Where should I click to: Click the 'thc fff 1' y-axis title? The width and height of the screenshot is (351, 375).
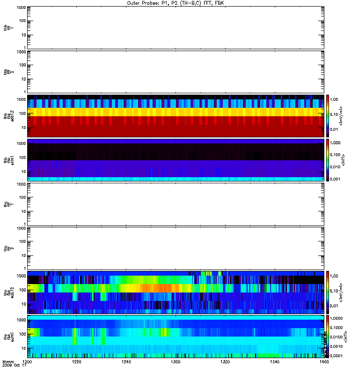click(9, 204)
